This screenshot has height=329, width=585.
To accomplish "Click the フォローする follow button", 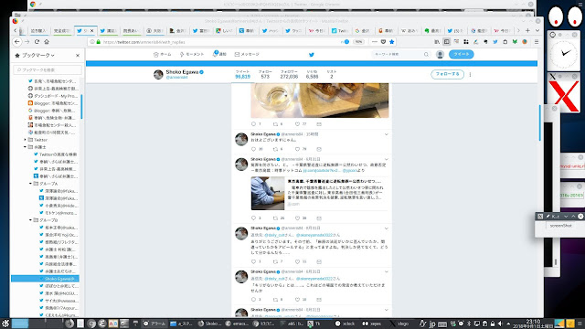I will (447, 74).
